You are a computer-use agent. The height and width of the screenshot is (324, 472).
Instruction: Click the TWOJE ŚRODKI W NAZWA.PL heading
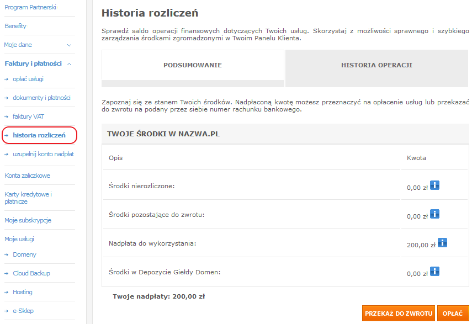click(x=163, y=134)
